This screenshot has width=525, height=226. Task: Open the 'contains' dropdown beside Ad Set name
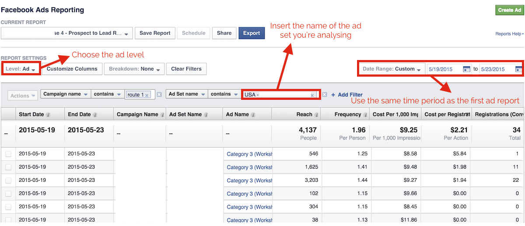coord(224,94)
